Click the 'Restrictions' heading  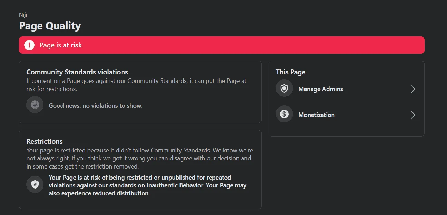point(45,141)
